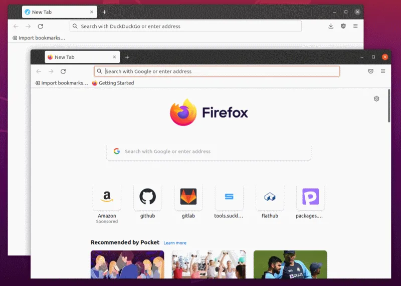Add new tab in back browser window

[104, 12]
